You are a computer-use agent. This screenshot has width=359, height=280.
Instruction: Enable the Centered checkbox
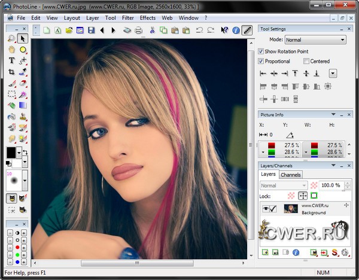(x=306, y=61)
